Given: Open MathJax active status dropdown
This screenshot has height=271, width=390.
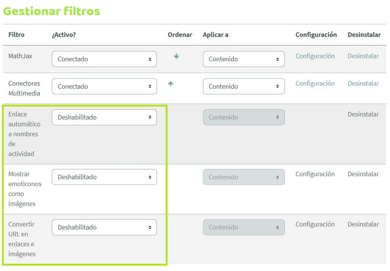Looking at the screenshot, I should pos(104,59).
